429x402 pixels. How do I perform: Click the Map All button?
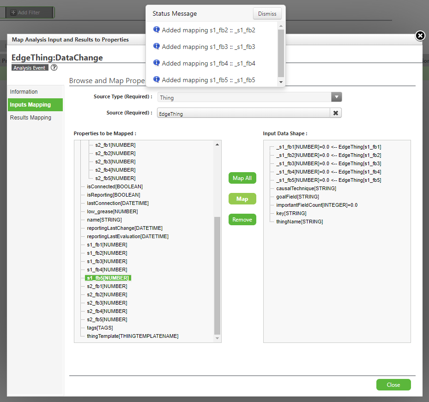(242, 178)
